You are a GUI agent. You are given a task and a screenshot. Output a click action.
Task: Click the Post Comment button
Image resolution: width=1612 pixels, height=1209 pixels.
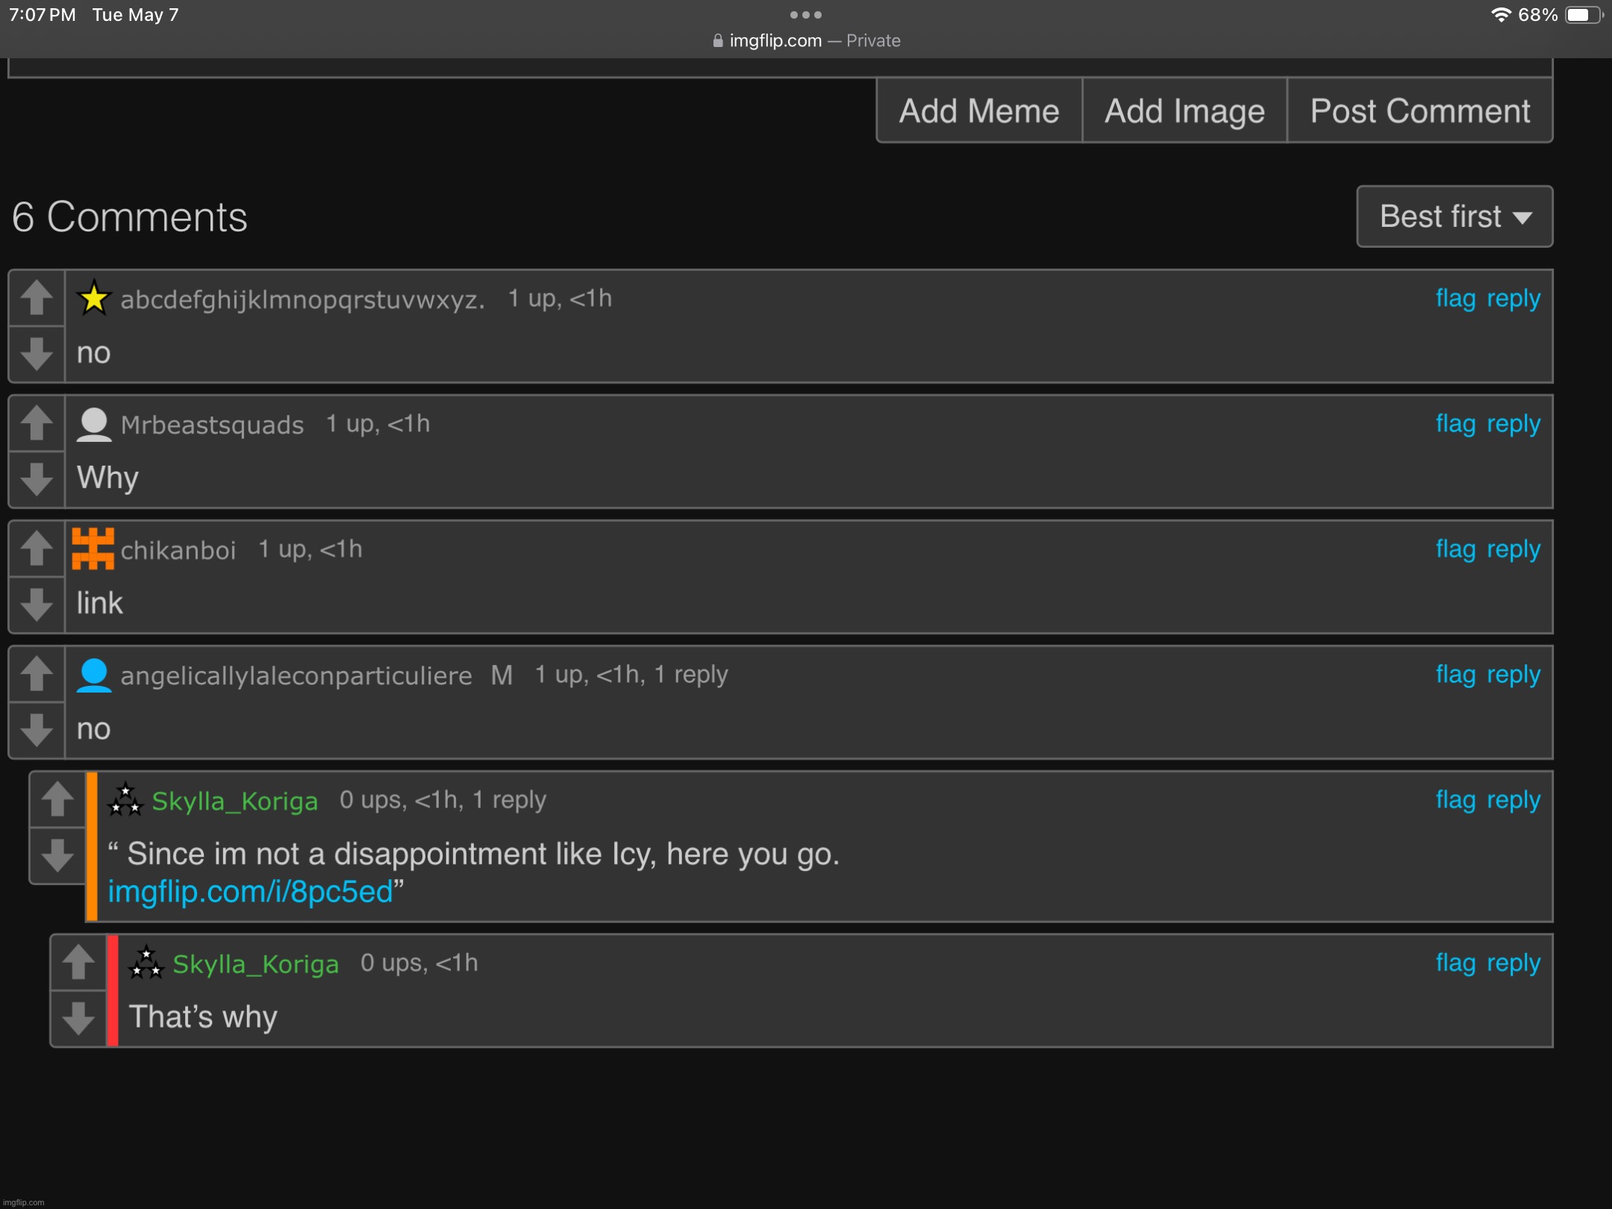[1419, 110]
